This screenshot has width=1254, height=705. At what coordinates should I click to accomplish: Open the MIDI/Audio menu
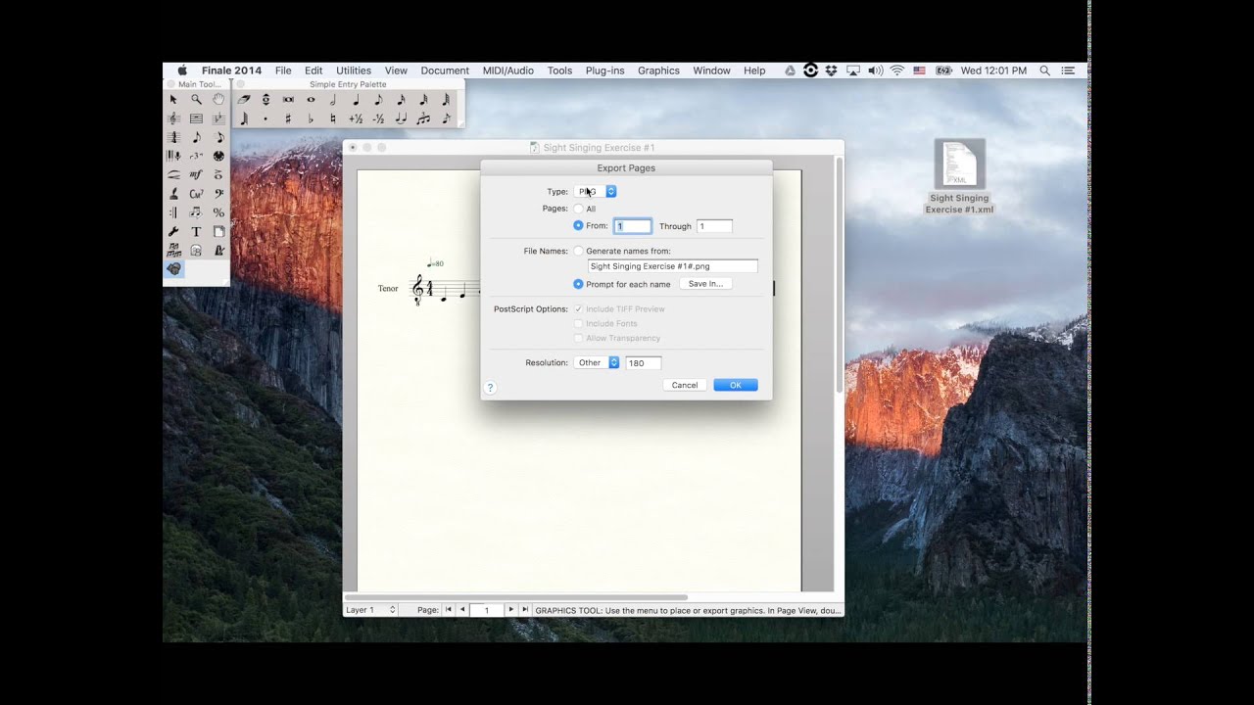[x=508, y=70]
